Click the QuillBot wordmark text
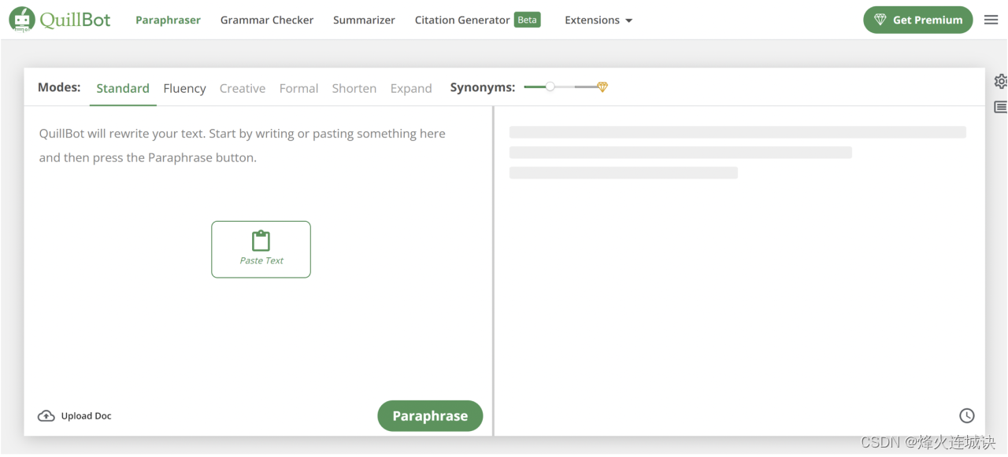The image size is (1008, 457). pyautogui.click(x=76, y=20)
